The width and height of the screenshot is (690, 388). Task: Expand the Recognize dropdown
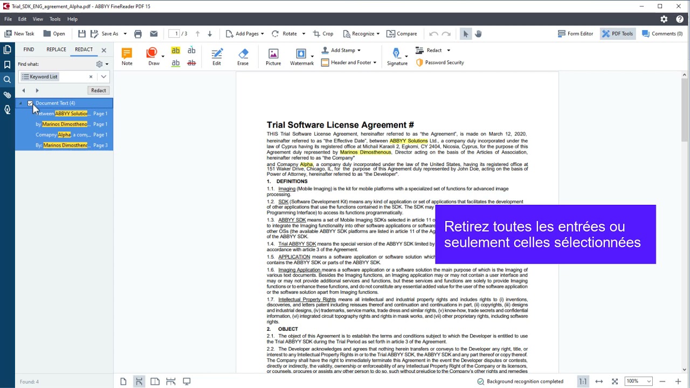[x=378, y=33]
